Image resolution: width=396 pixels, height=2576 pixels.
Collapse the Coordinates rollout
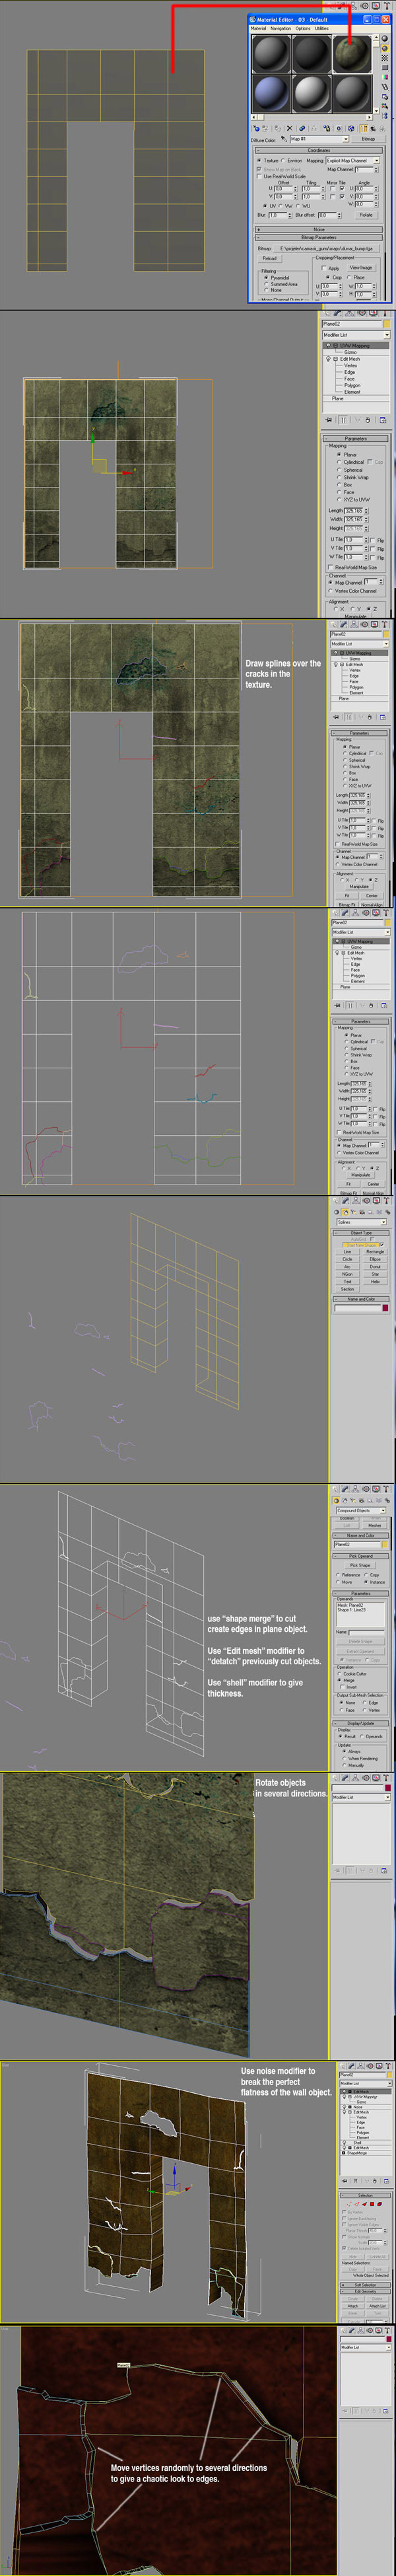(x=319, y=151)
